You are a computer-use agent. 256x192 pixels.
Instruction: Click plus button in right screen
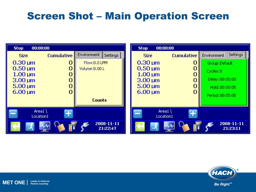(x=193, y=114)
